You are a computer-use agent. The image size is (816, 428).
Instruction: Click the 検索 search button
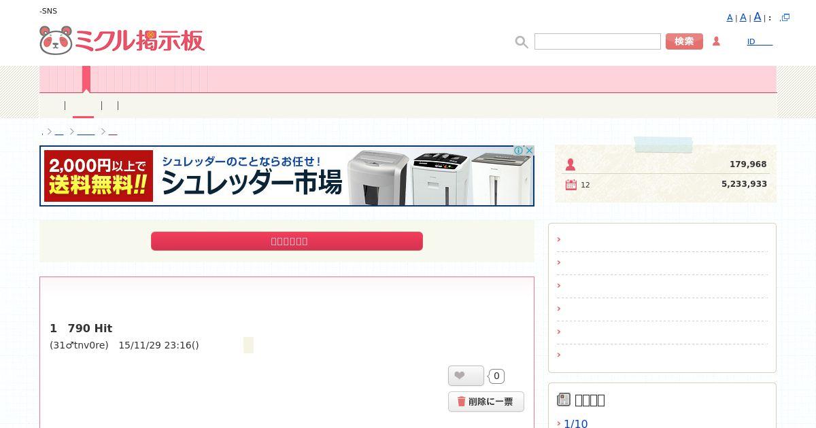coord(684,41)
